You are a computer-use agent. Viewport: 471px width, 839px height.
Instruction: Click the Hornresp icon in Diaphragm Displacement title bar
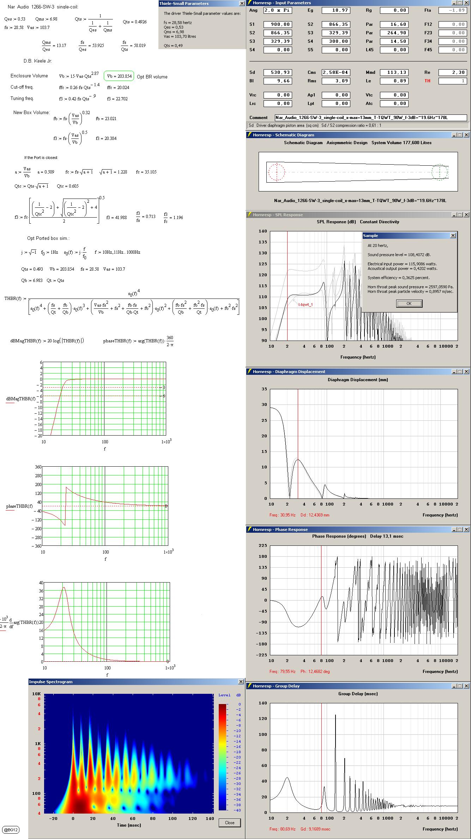(249, 371)
